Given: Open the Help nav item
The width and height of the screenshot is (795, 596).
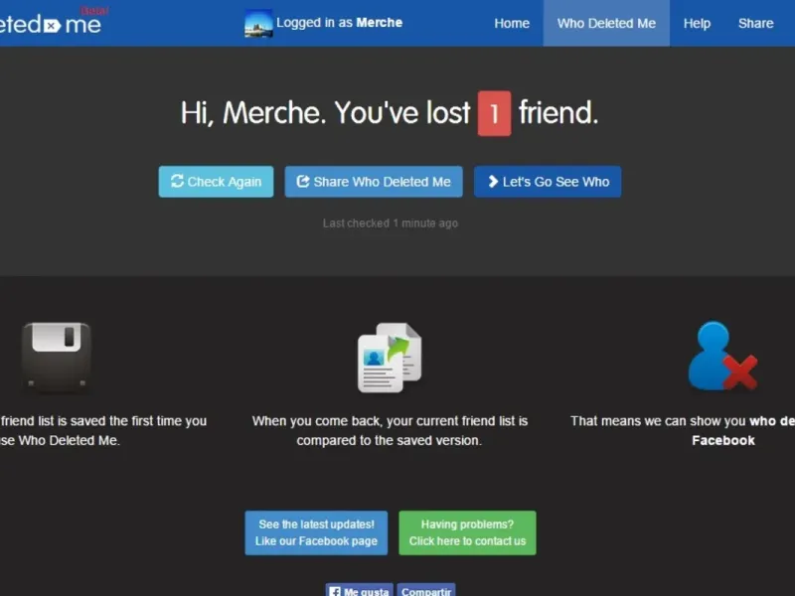Looking at the screenshot, I should [697, 23].
